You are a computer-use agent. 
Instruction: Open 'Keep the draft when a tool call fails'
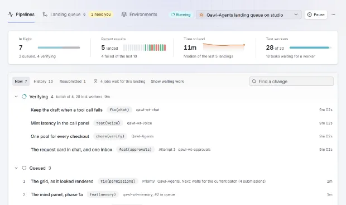tap(66, 110)
